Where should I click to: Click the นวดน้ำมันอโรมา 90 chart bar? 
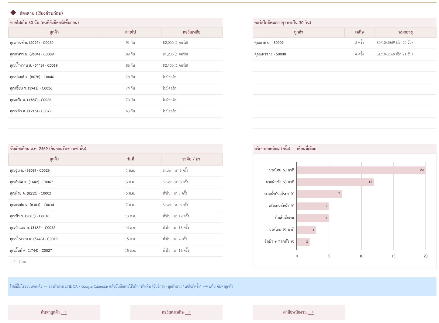pos(320,194)
